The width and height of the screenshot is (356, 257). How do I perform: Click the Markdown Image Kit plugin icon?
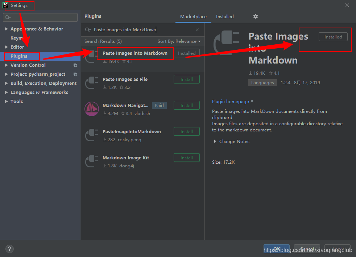pos(92,161)
